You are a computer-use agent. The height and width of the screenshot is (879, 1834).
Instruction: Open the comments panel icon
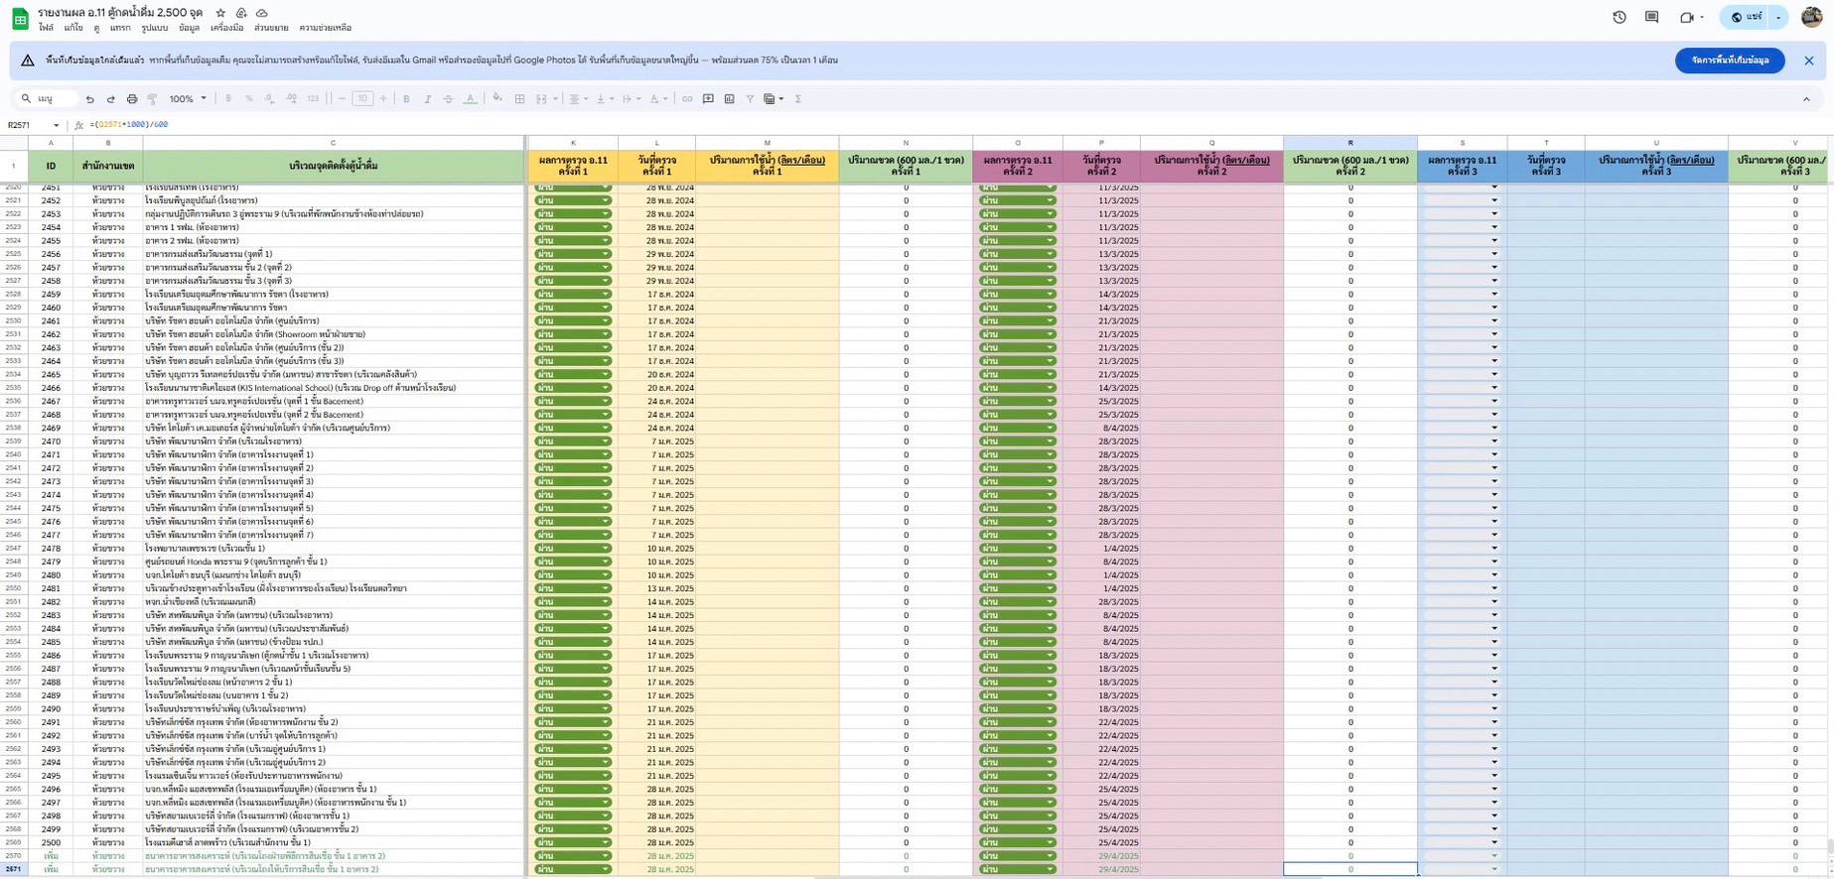[x=1651, y=17]
